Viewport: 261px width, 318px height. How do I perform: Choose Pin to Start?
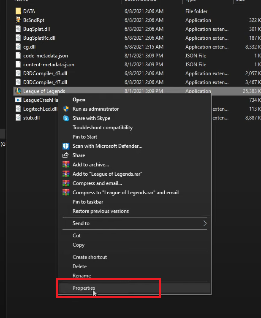(x=85, y=137)
